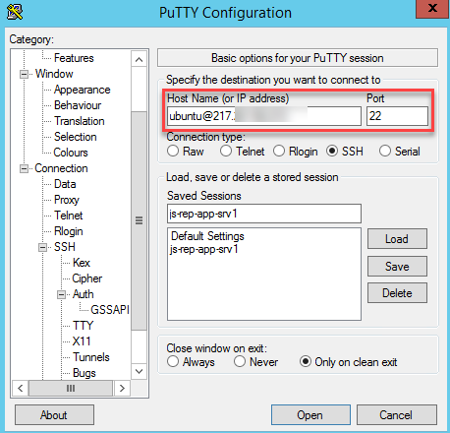This screenshot has width=450, height=433.
Task: Click the category list scroll up arrow
Action: point(139,59)
